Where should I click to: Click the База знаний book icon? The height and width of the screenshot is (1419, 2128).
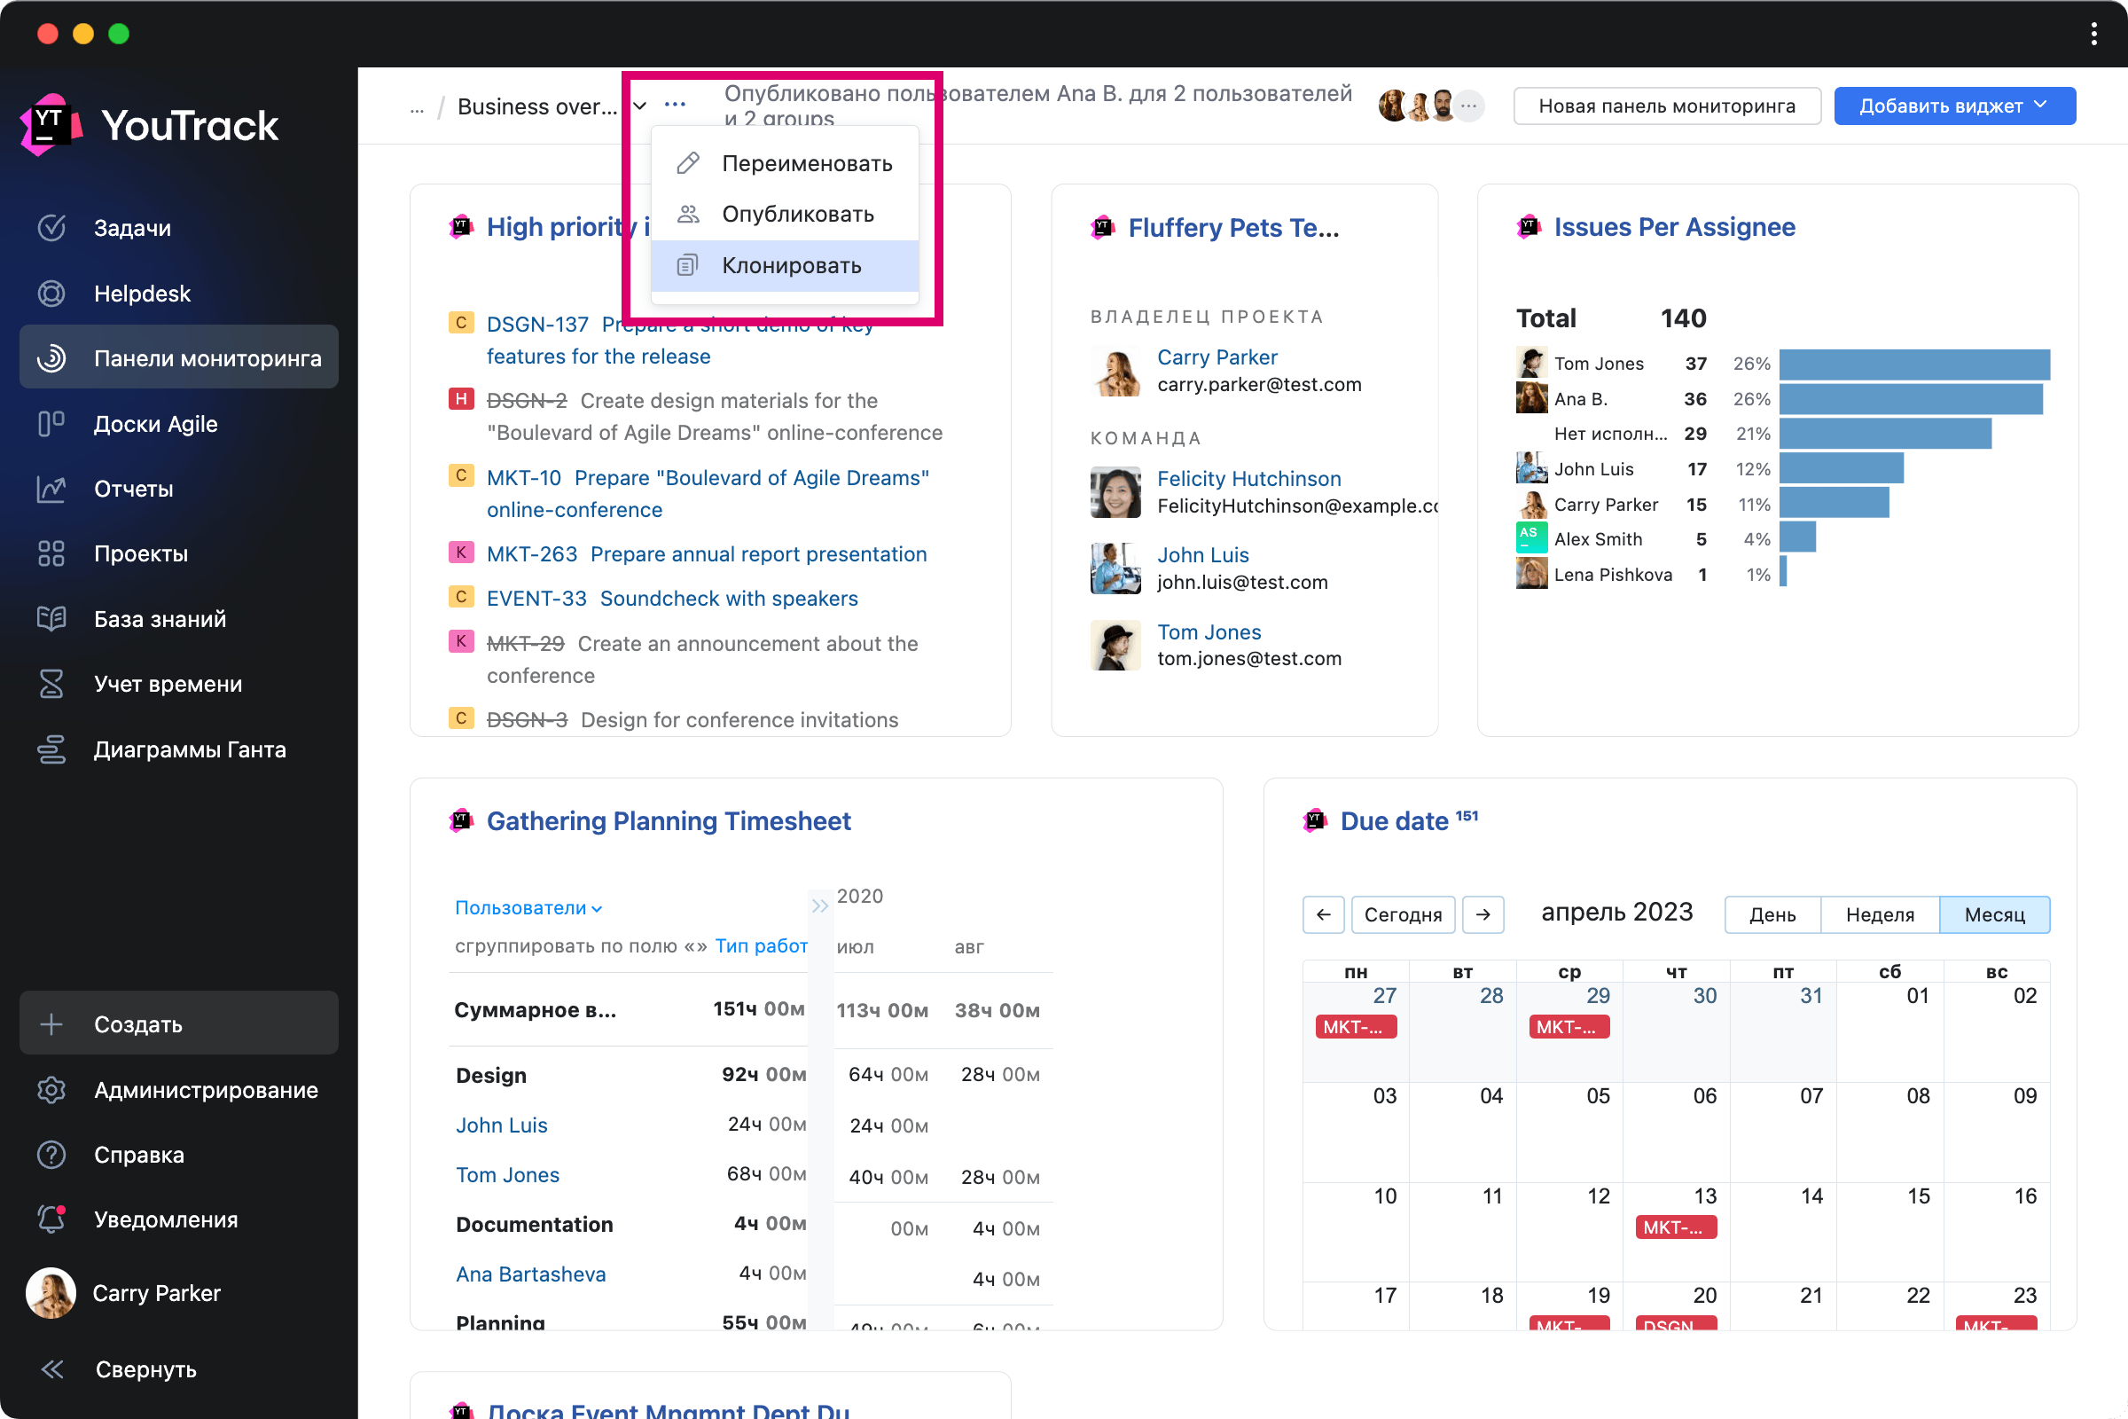(x=51, y=619)
